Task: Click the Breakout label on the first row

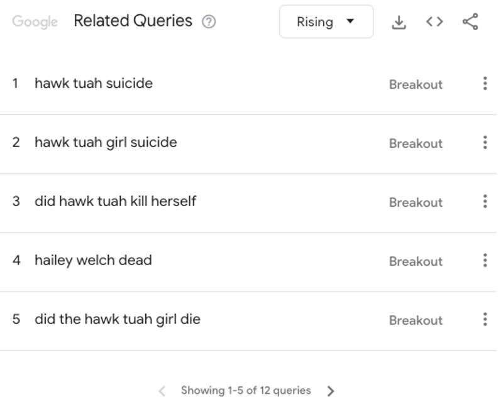Action: coord(416,84)
